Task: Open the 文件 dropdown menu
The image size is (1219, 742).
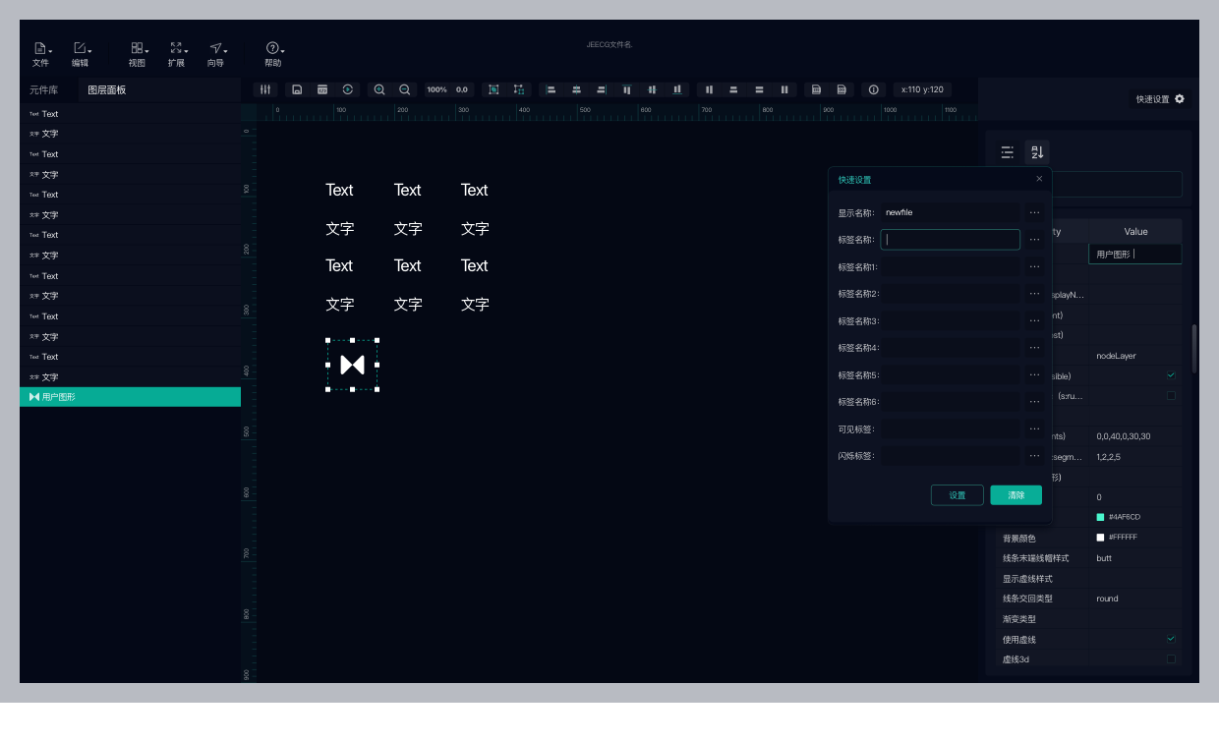Action: (41, 54)
